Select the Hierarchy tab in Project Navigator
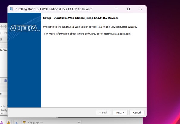 point(4,50)
